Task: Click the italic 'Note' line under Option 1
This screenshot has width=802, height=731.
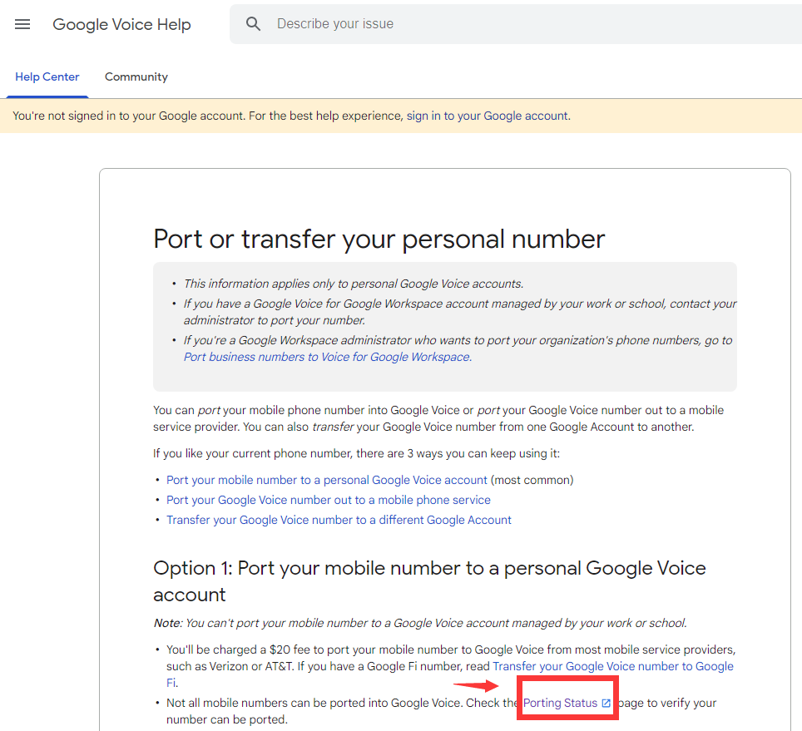Action: tap(420, 623)
